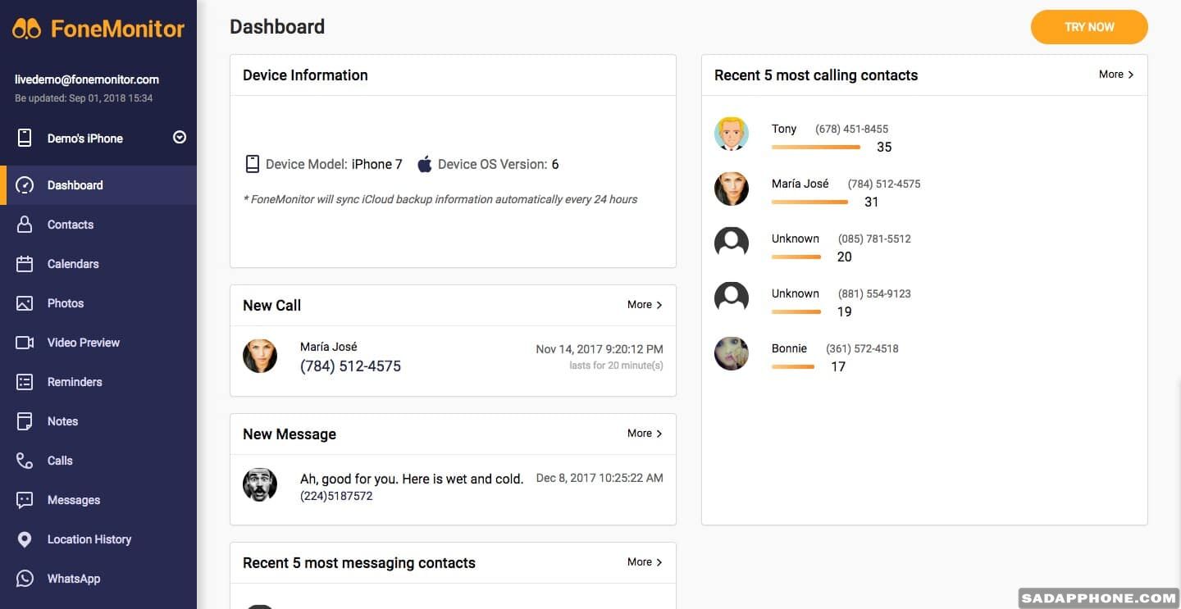Select Calls in the sidebar menu
The height and width of the screenshot is (609, 1181).
pyautogui.click(x=60, y=461)
